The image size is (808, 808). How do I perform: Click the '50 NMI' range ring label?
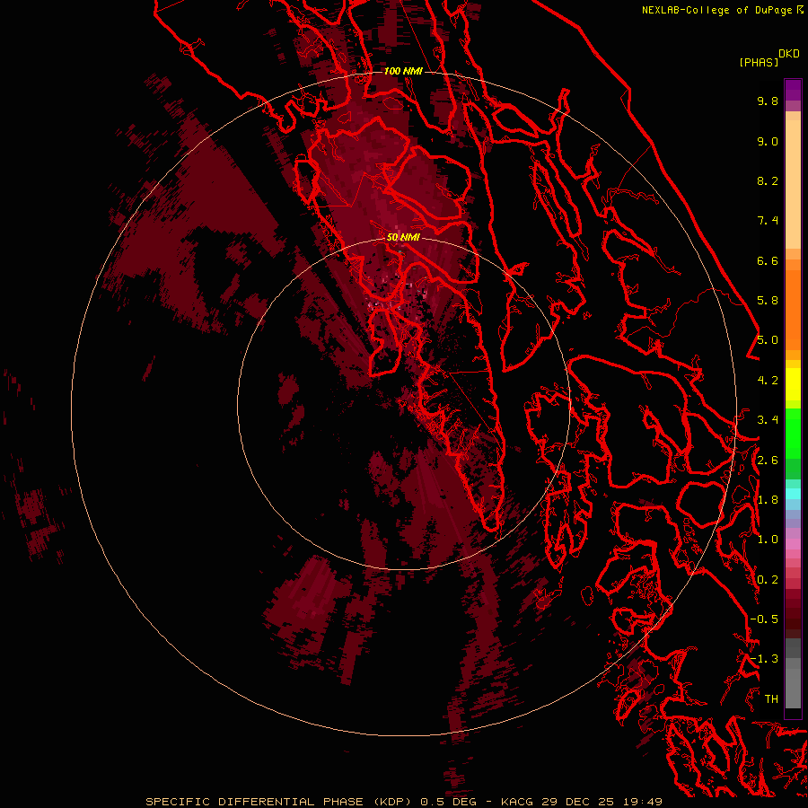tap(403, 237)
